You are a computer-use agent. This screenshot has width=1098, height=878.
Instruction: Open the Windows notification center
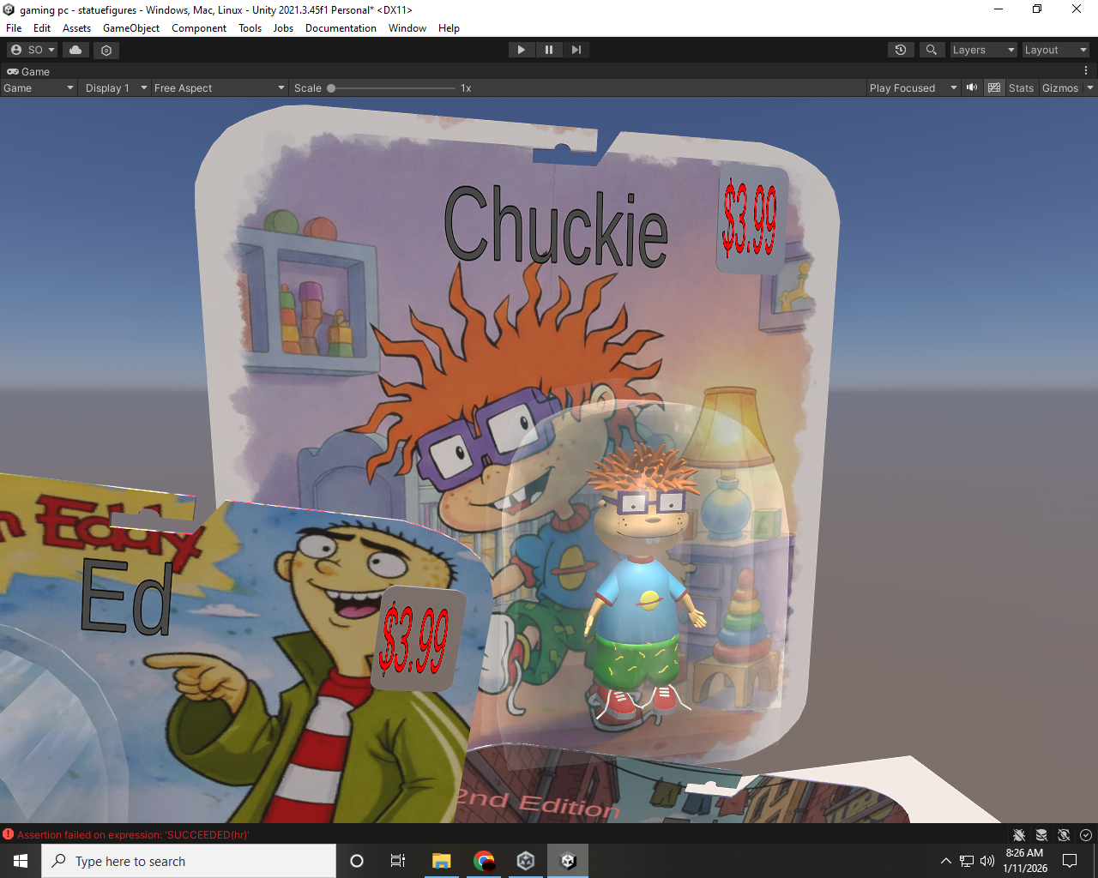(x=1070, y=861)
